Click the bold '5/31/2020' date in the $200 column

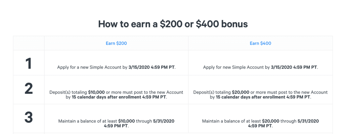pyautogui.click(x=164, y=121)
